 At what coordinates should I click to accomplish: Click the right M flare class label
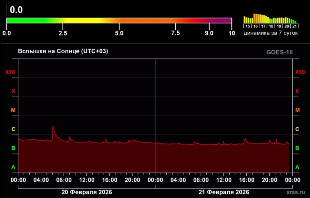click(x=297, y=110)
